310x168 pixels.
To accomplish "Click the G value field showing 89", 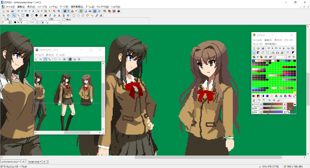I will 257,108.
